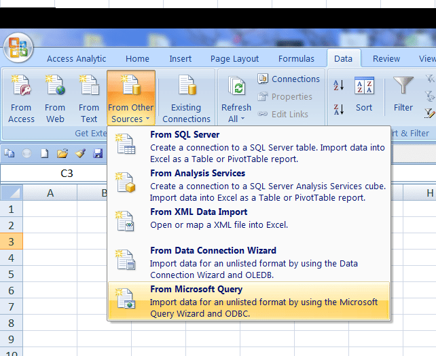
Task: Select all cells via corner button
Action: 12,193
